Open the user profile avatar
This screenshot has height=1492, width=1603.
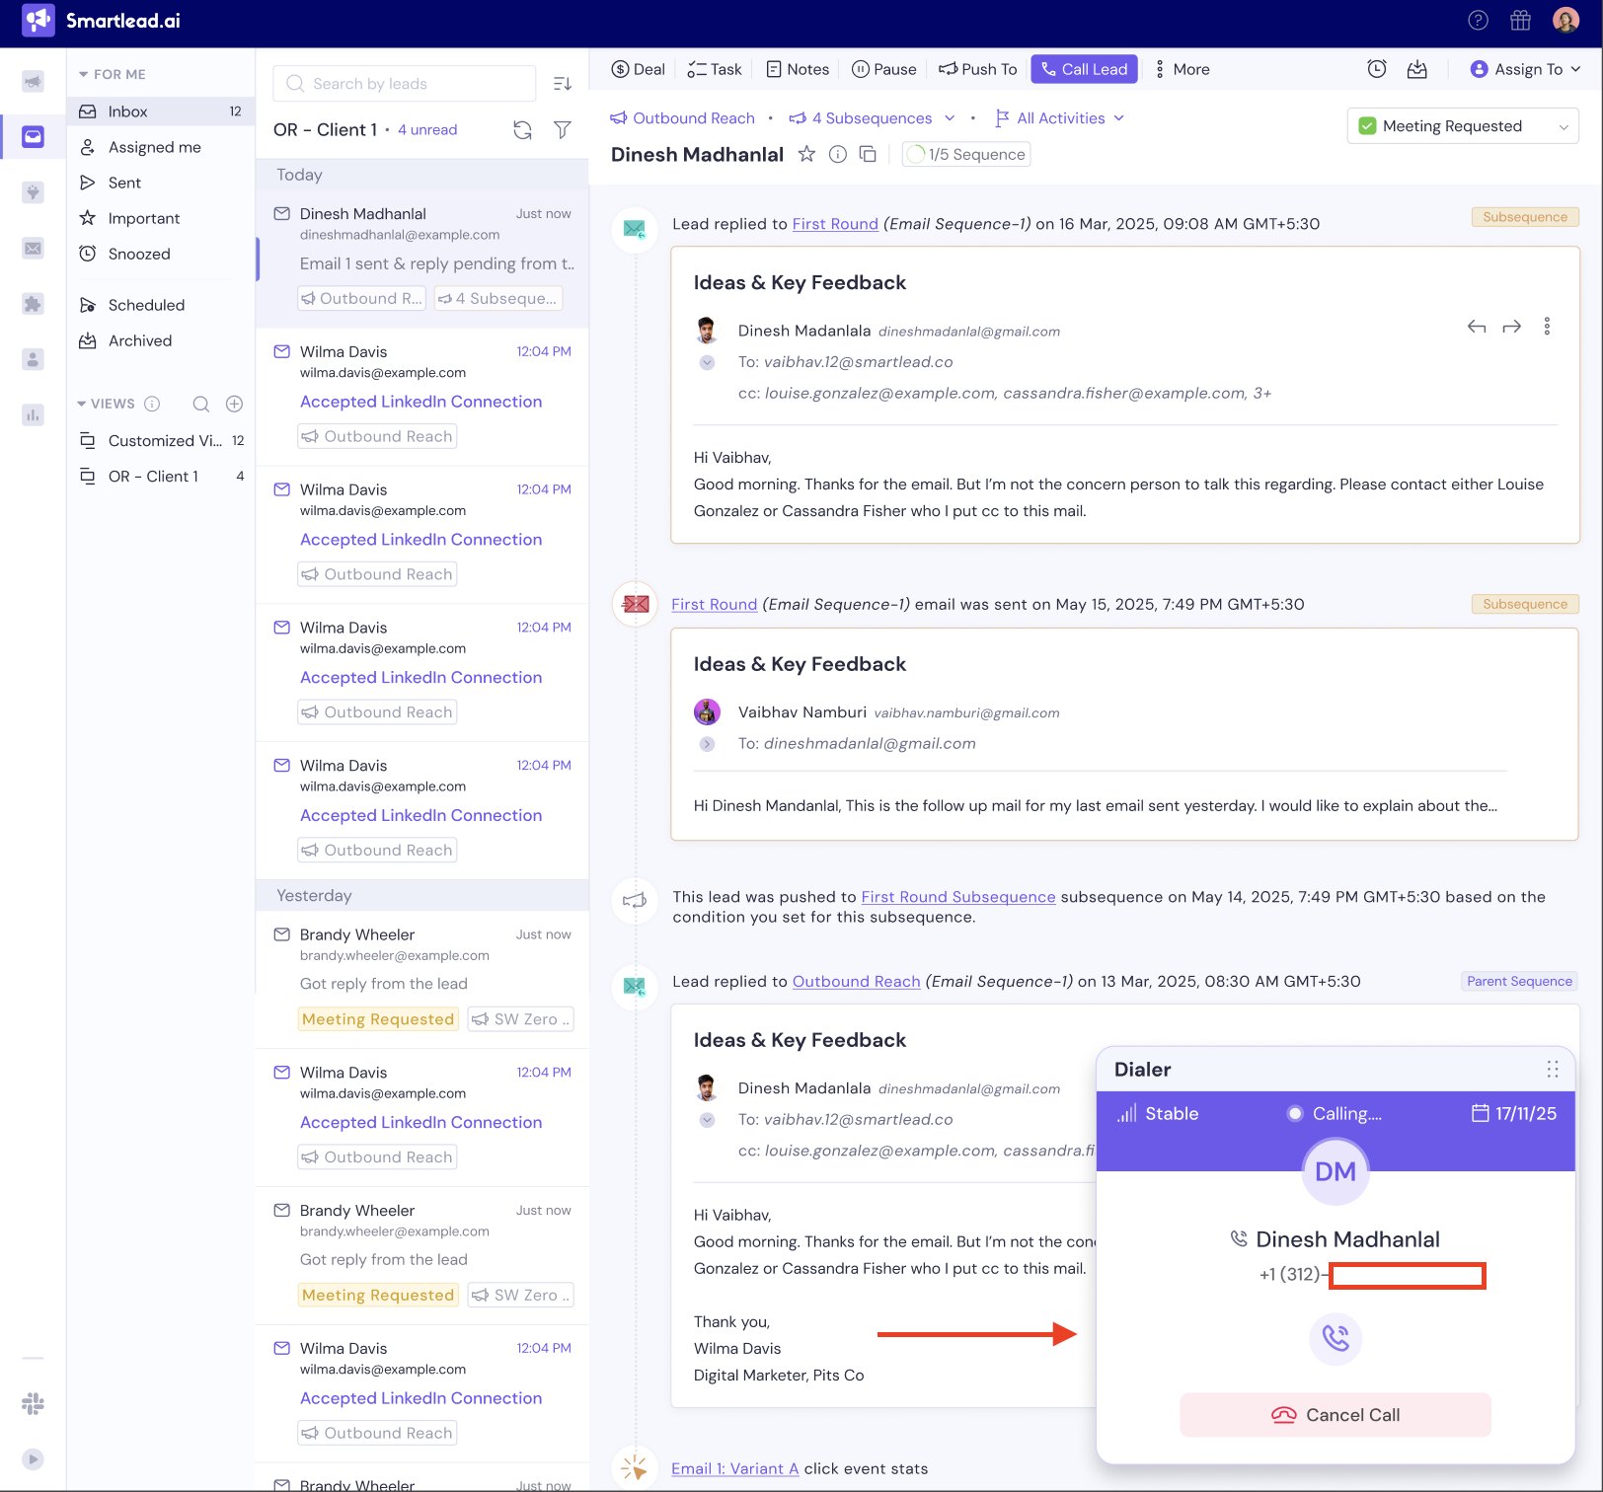point(1565,21)
